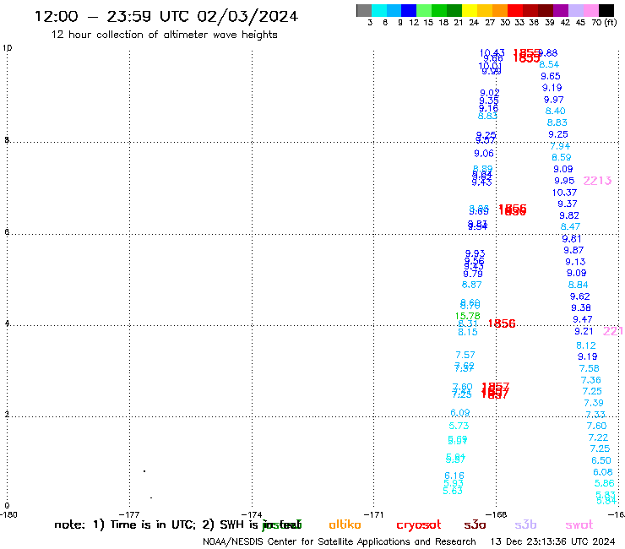Screen dimensions: 625x549
Task: Click the longitude axis label '-174'
Action: (x=252, y=515)
